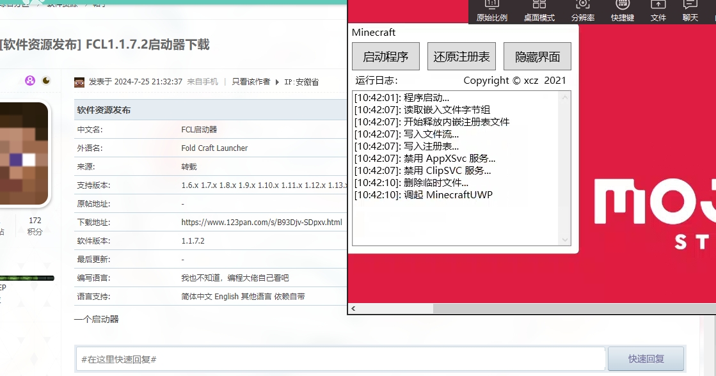Screen dimensions: 716x376
Task: Click the 原始比例 toolbar icon
Action: click(492, 12)
